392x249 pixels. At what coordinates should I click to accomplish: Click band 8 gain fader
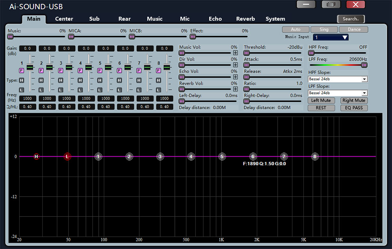coord(167,67)
